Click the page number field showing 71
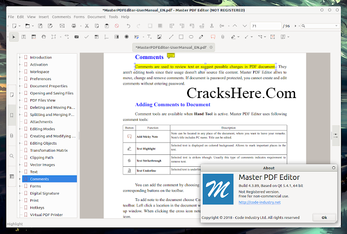The height and width of the screenshot is (234, 347). (266, 26)
